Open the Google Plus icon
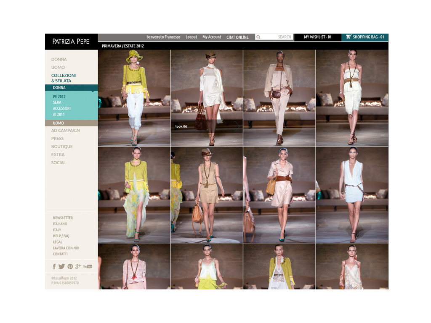 point(78,266)
